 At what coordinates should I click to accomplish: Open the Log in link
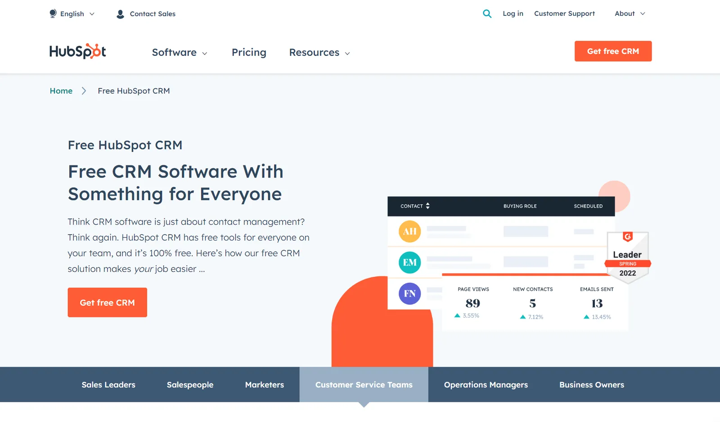click(x=513, y=13)
